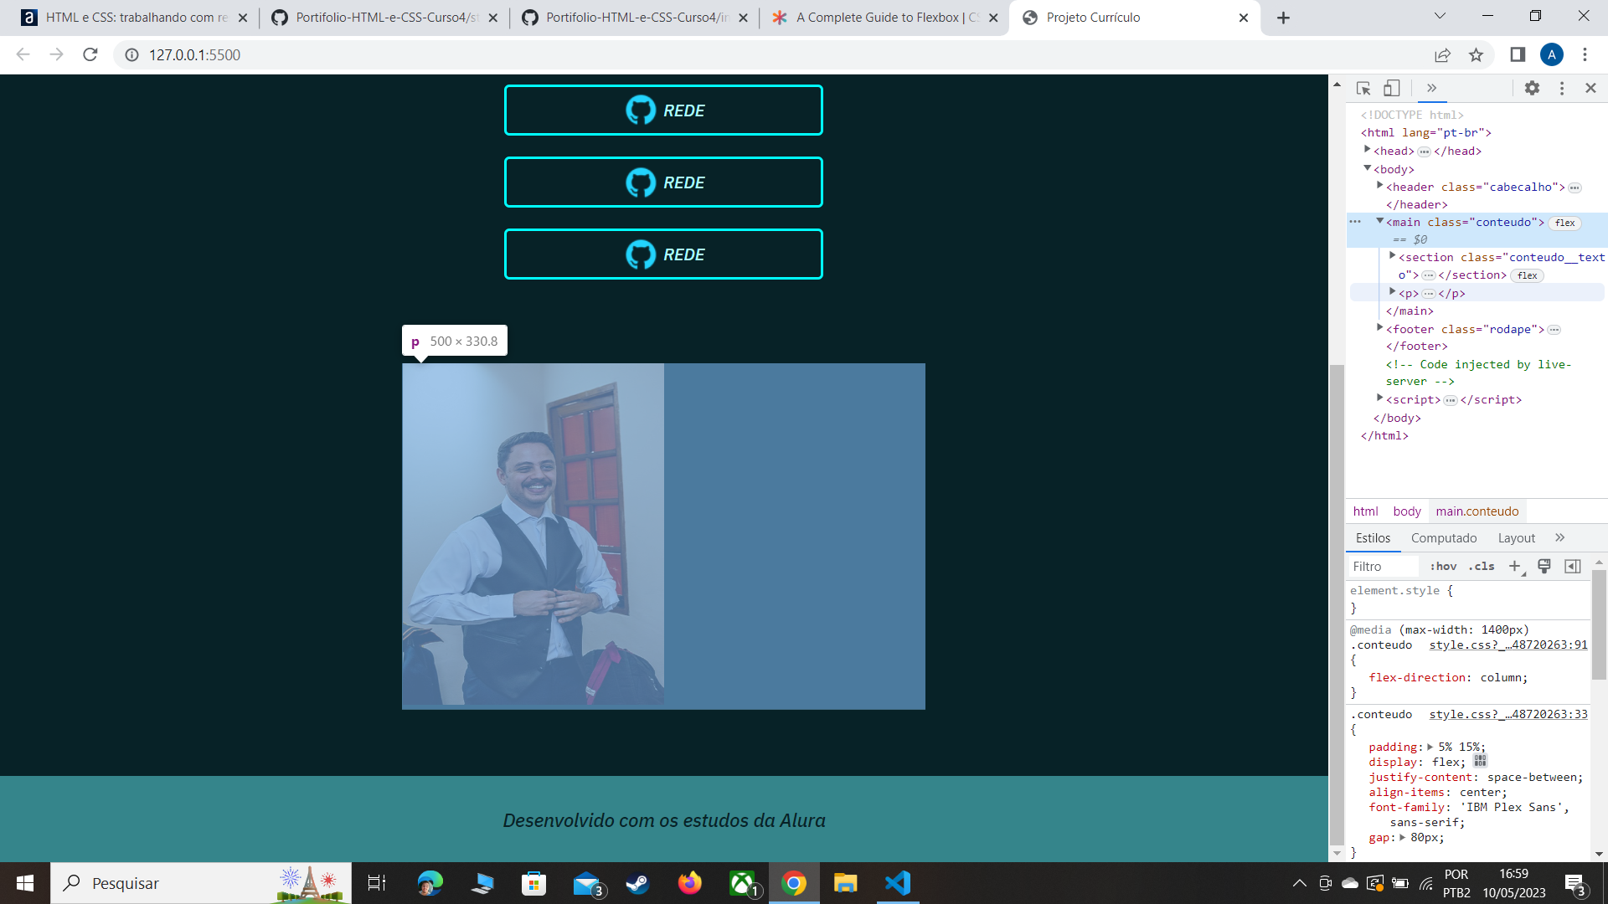The image size is (1608, 904).
Task: Open a new browser tab
Action: [1283, 18]
